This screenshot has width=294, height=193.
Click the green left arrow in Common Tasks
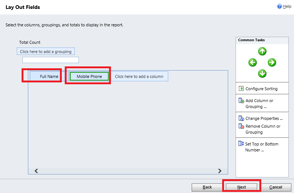[253, 62]
